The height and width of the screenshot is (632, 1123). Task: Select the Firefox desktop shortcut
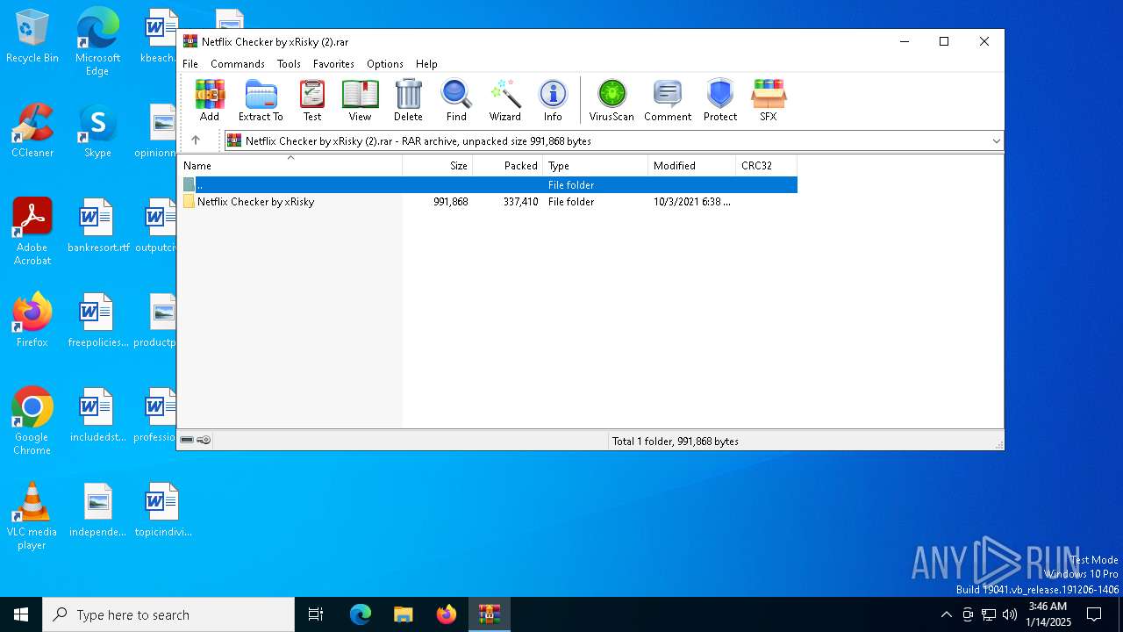(32, 320)
